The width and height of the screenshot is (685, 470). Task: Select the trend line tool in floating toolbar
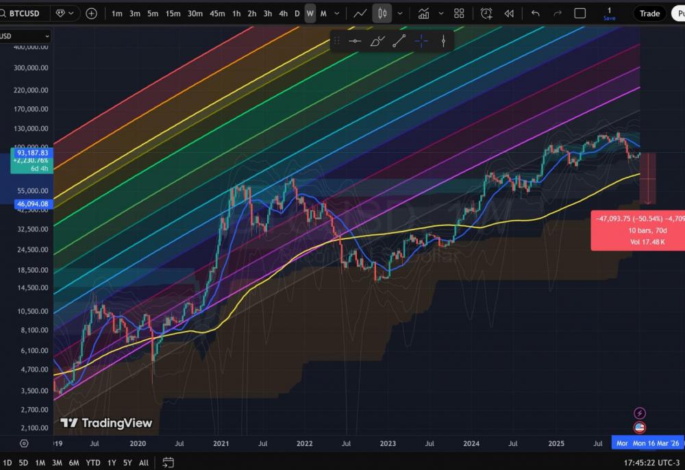pyautogui.click(x=399, y=40)
